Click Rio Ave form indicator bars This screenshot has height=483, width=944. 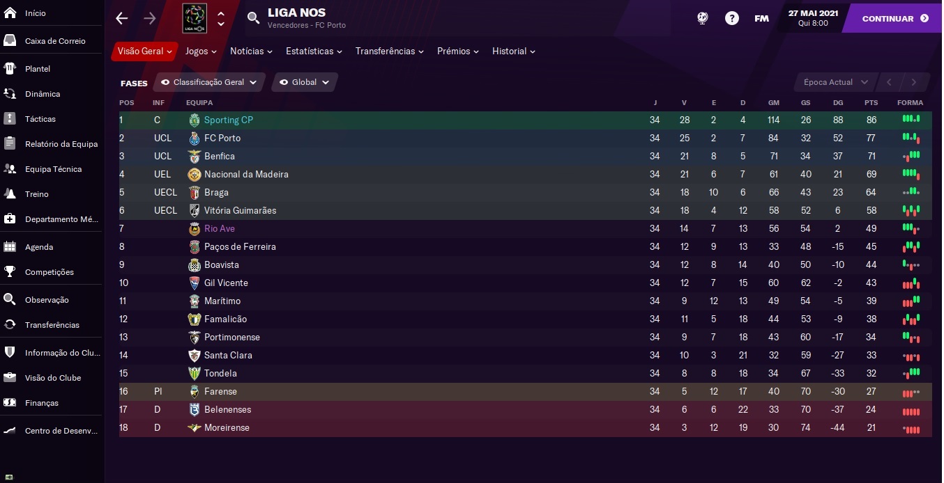point(911,228)
